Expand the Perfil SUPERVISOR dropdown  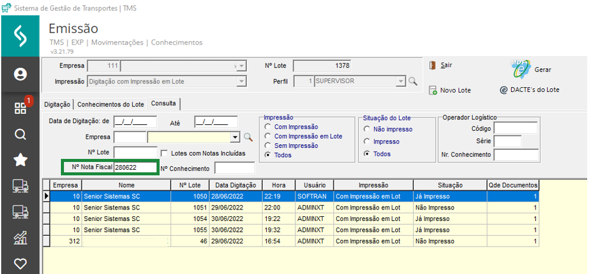tap(400, 81)
